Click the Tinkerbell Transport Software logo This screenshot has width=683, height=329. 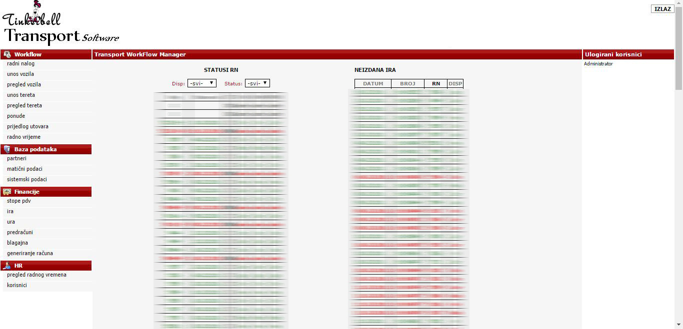click(x=60, y=24)
